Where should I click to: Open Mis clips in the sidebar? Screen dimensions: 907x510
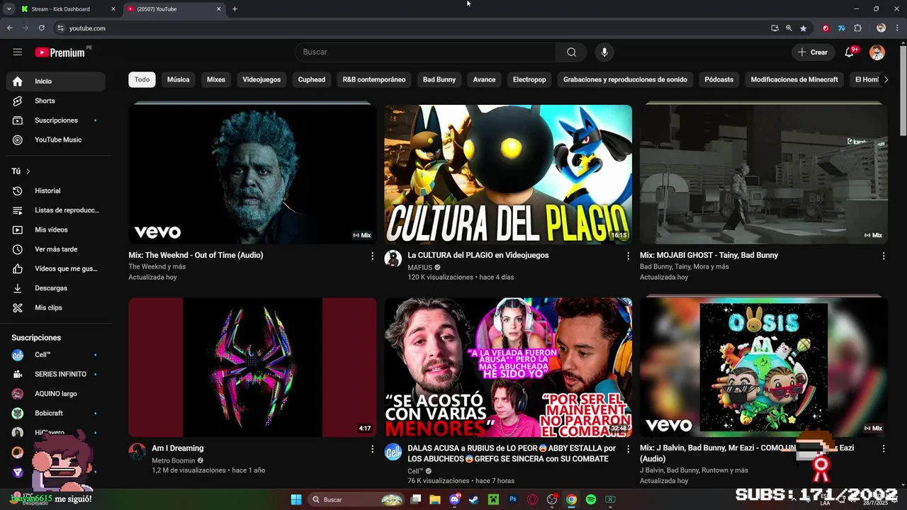[56, 307]
